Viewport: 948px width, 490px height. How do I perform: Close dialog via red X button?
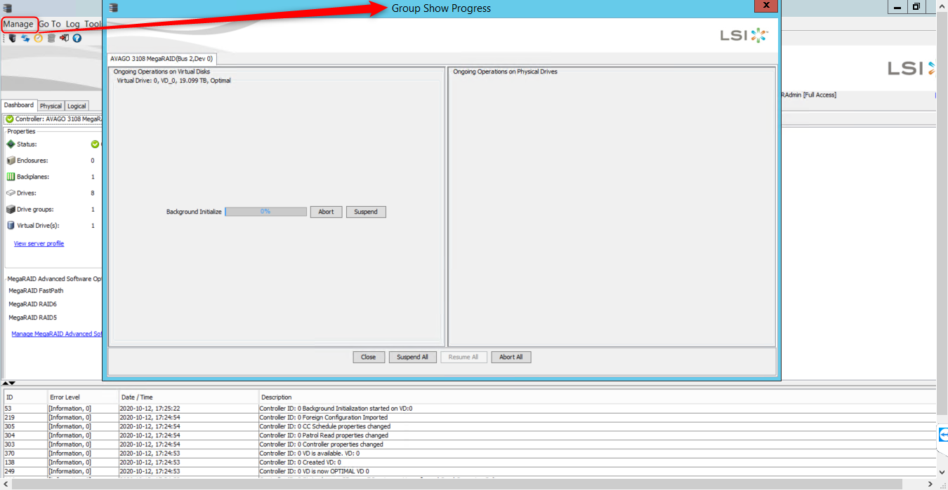(765, 6)
